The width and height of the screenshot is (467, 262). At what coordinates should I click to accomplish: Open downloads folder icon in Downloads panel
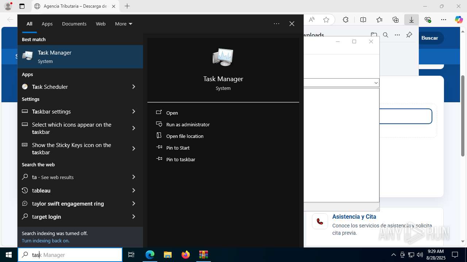(x=374, y=35)
